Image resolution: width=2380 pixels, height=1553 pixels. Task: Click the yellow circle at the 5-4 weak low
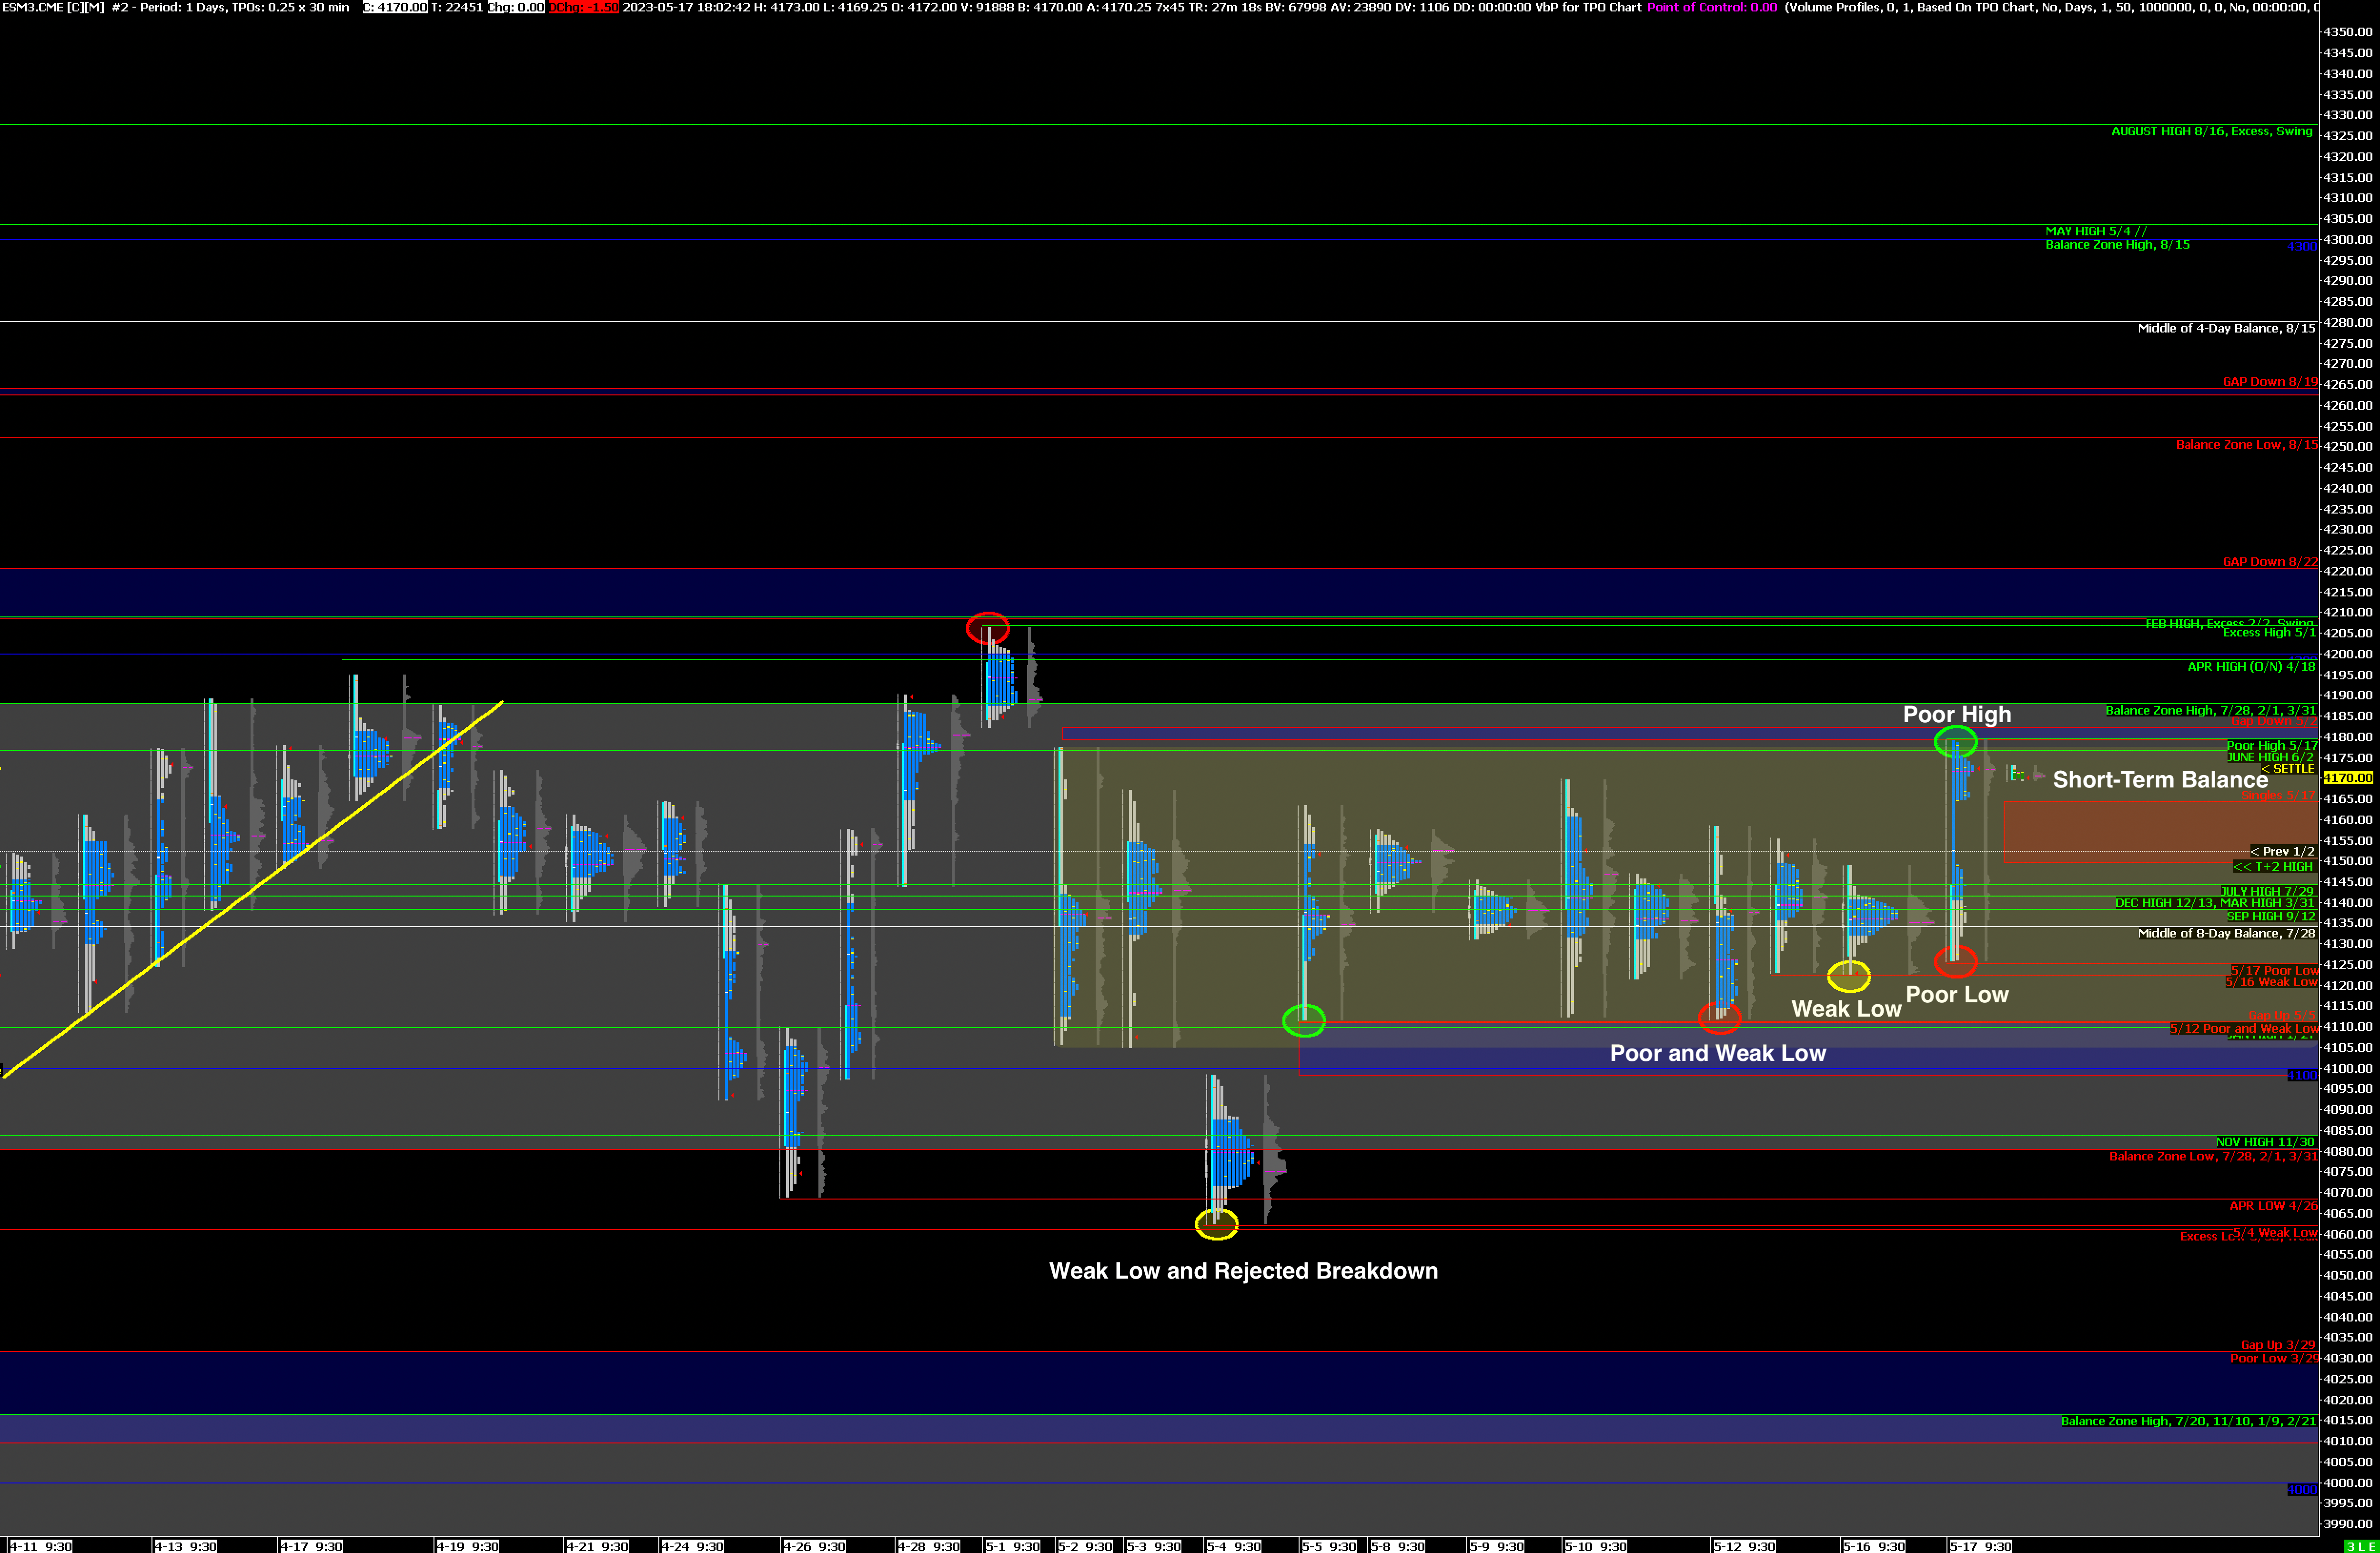(1216, 1223)
